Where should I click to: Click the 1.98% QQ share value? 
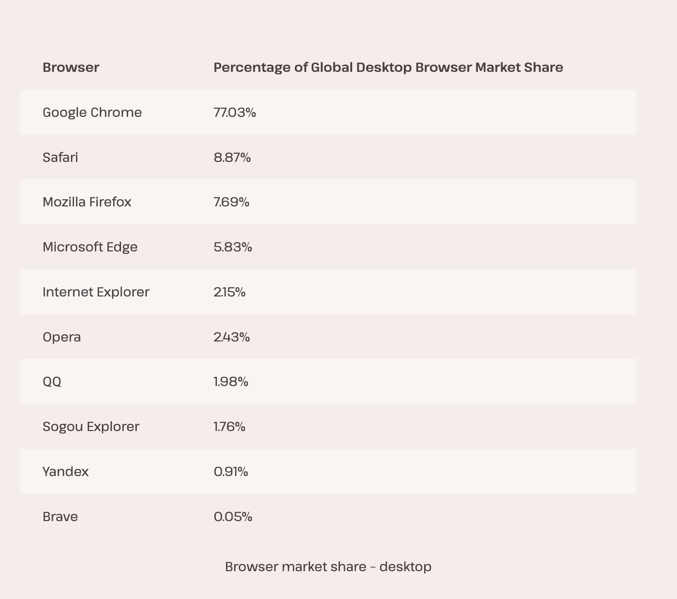(231, 381)
